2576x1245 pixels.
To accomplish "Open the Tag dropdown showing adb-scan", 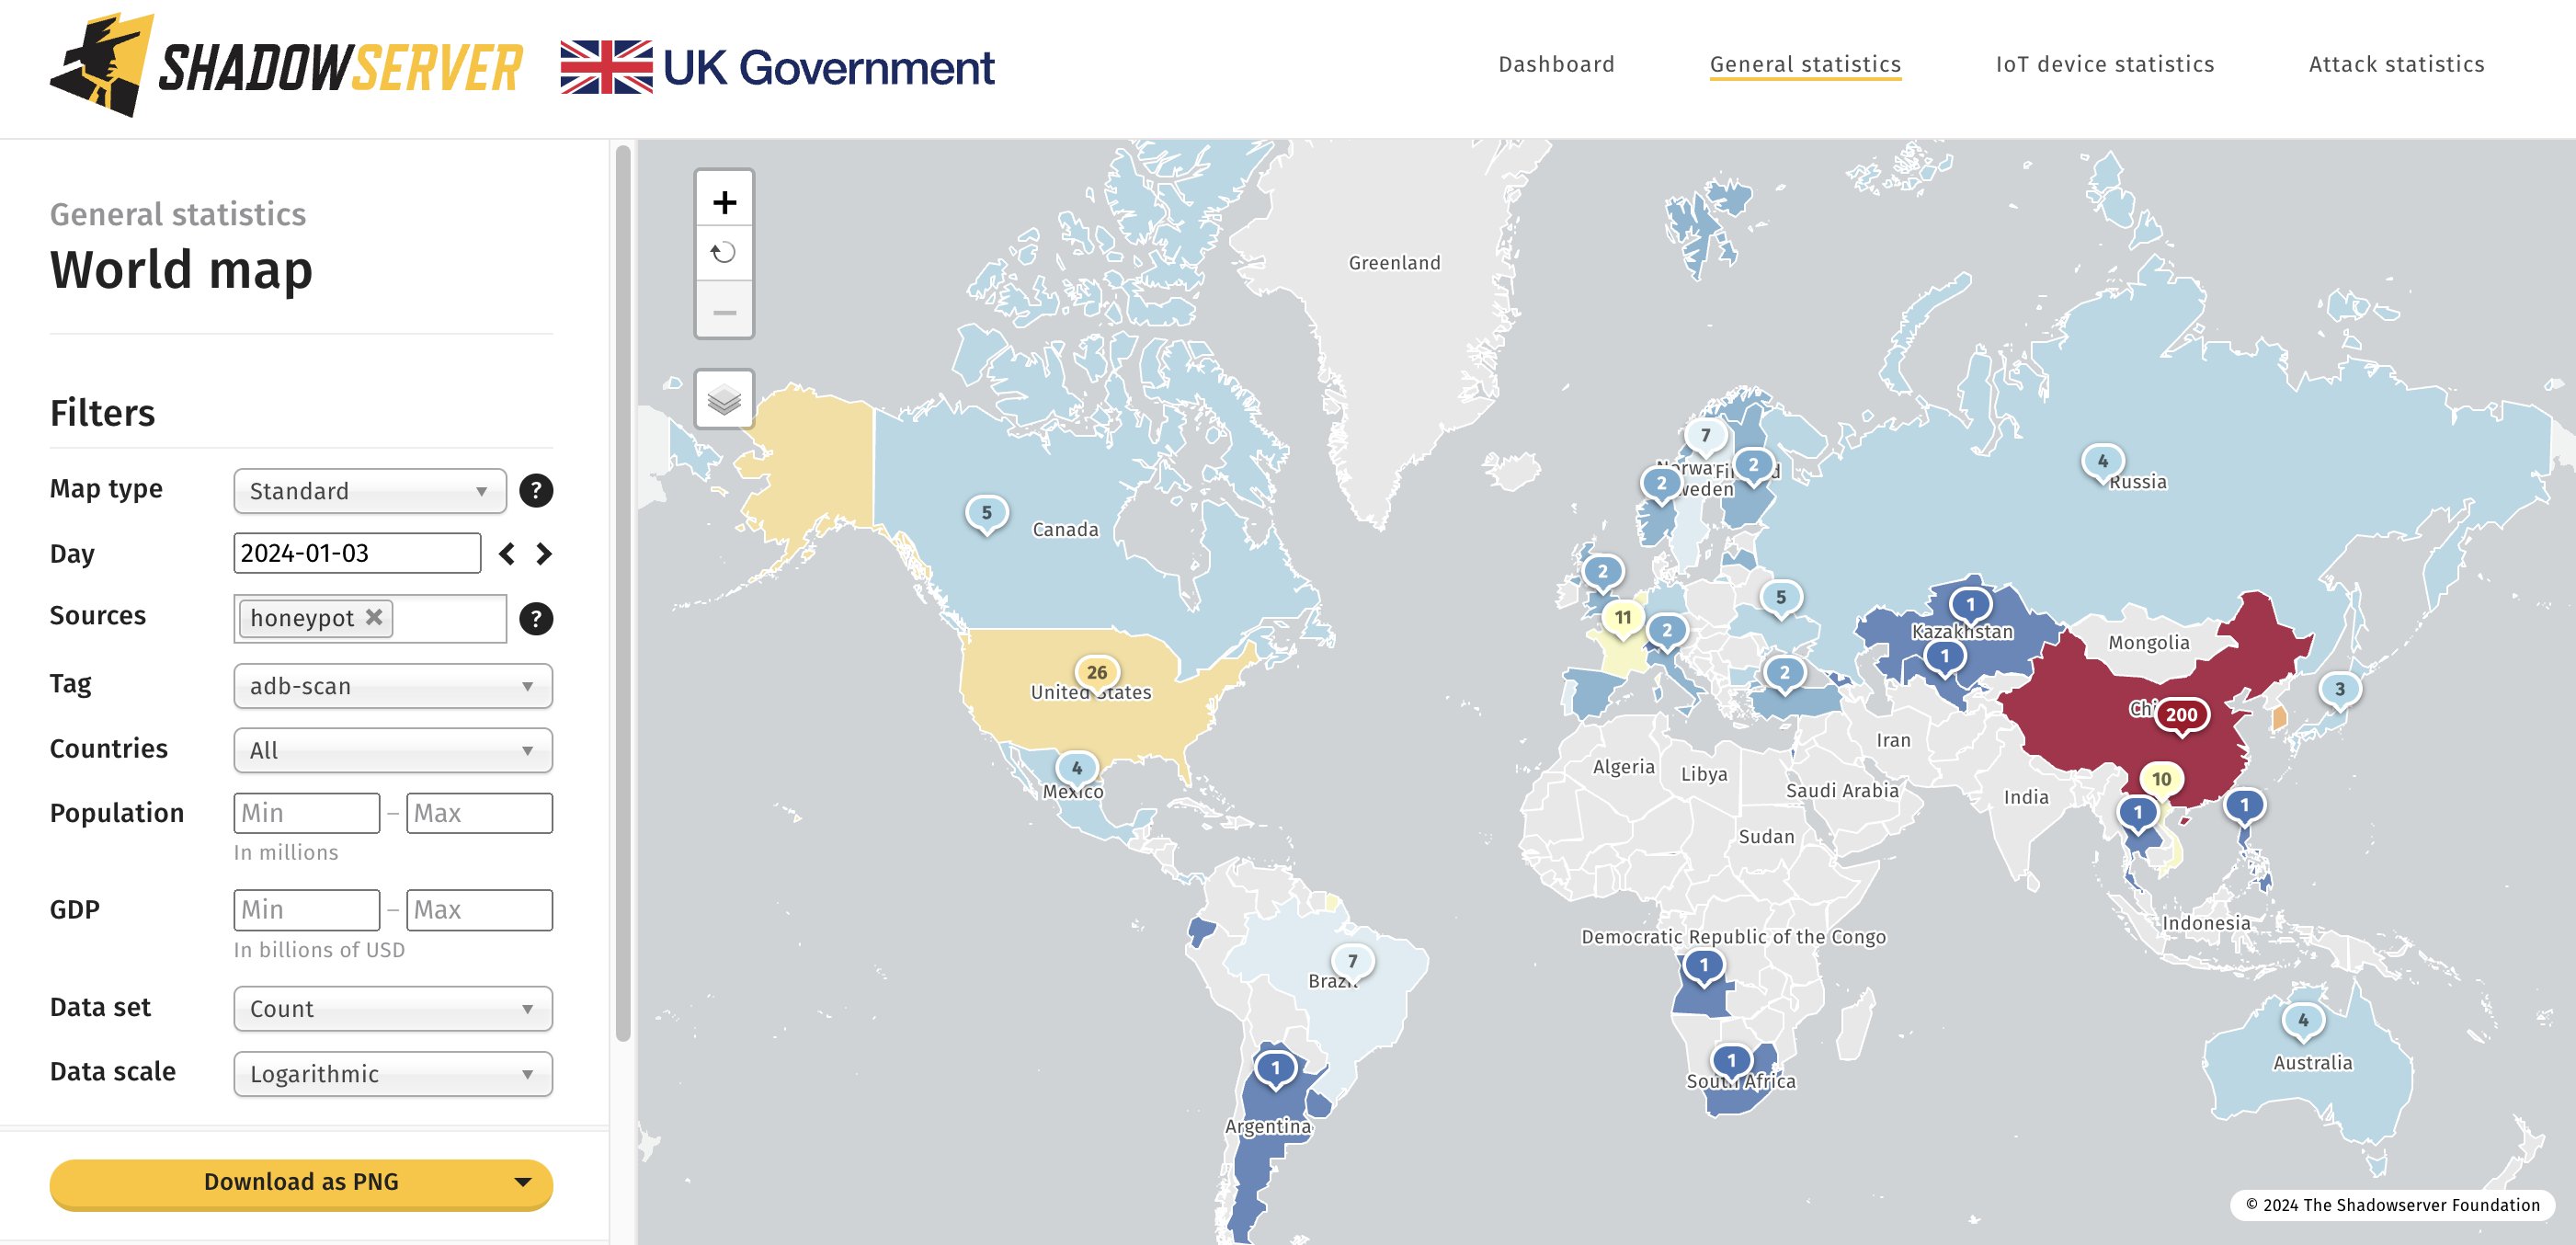I will (393, 686).
